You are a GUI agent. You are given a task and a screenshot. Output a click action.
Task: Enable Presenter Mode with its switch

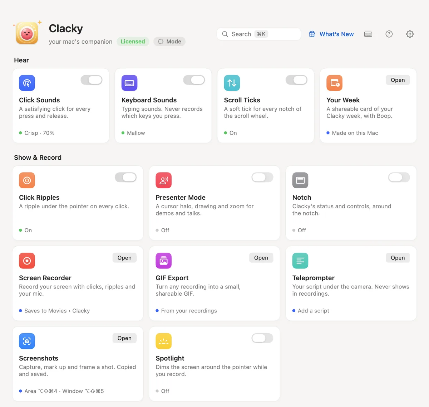[262, 177]
